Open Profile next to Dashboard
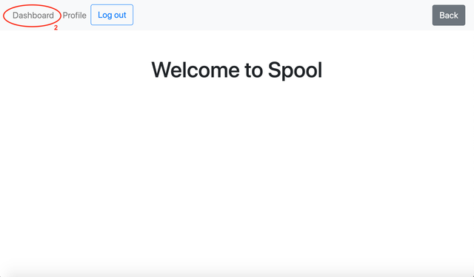474x277 pixels. point(74,16)
